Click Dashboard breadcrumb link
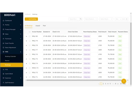Image resolution: width=132 pixels, height=99 pixels. pos(28,14)
